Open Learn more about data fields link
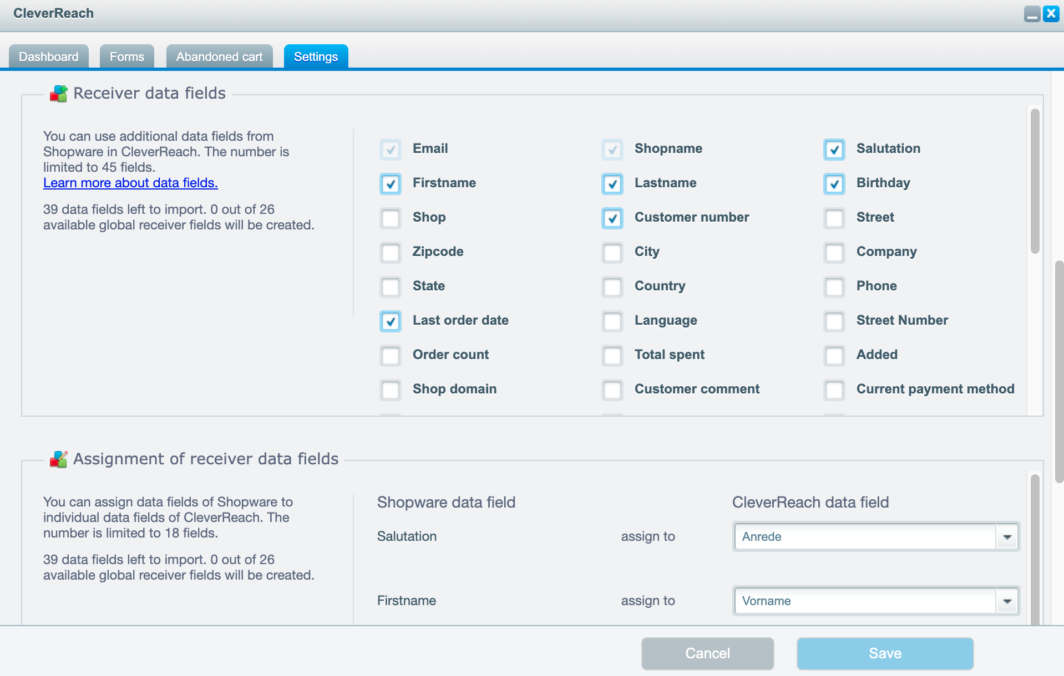 point(130,183)
